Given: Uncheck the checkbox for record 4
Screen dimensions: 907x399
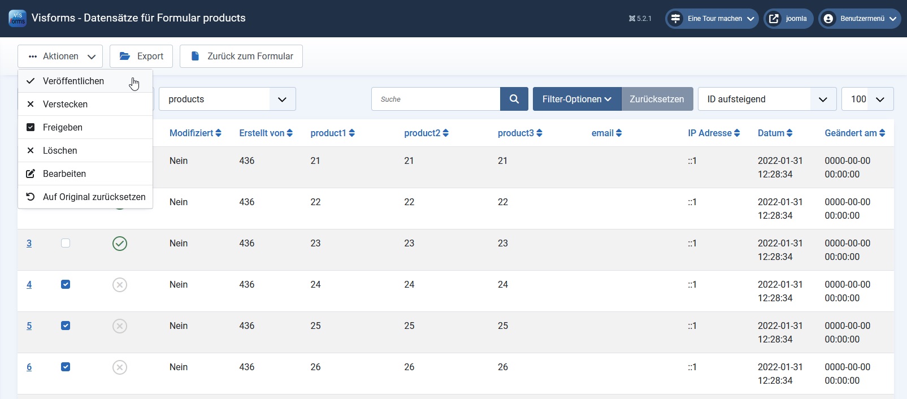Looking at the screenshot, I should (x=66, y=284).
